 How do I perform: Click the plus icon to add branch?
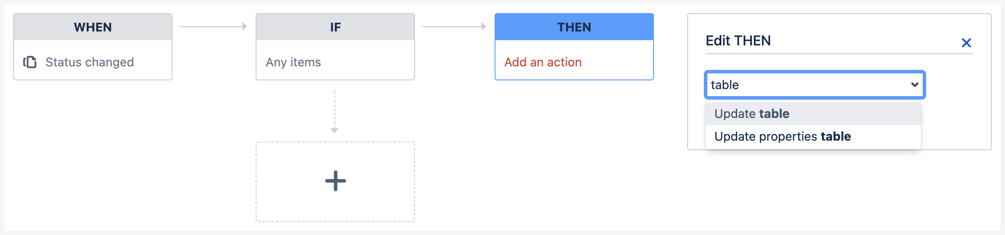(x=335, y=181)
